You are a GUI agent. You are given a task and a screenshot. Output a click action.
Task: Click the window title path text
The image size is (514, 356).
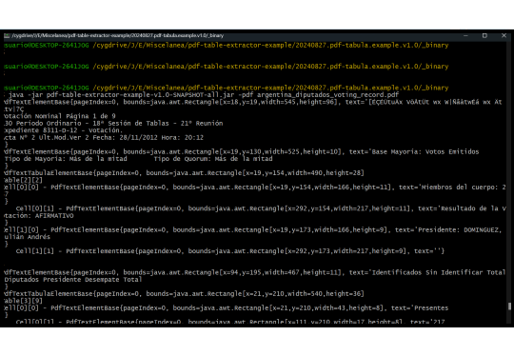(117, 35)
